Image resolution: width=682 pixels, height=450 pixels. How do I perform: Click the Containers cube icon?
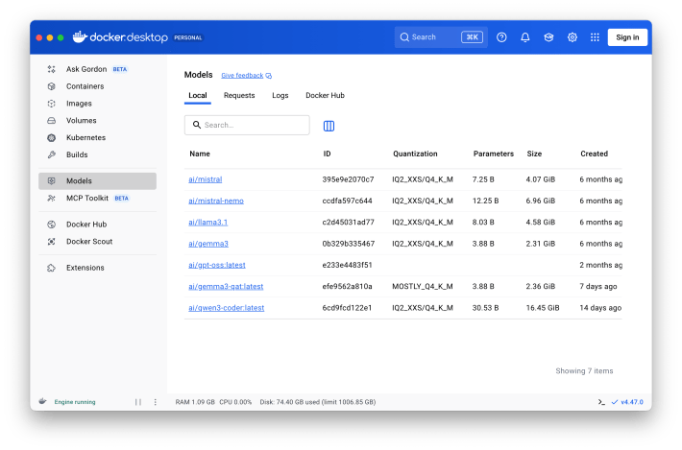pos(51,86)
